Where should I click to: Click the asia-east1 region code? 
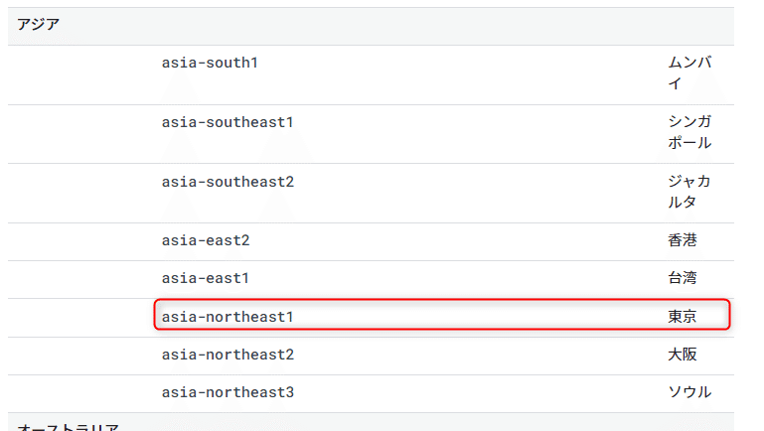tap(205, 279)
